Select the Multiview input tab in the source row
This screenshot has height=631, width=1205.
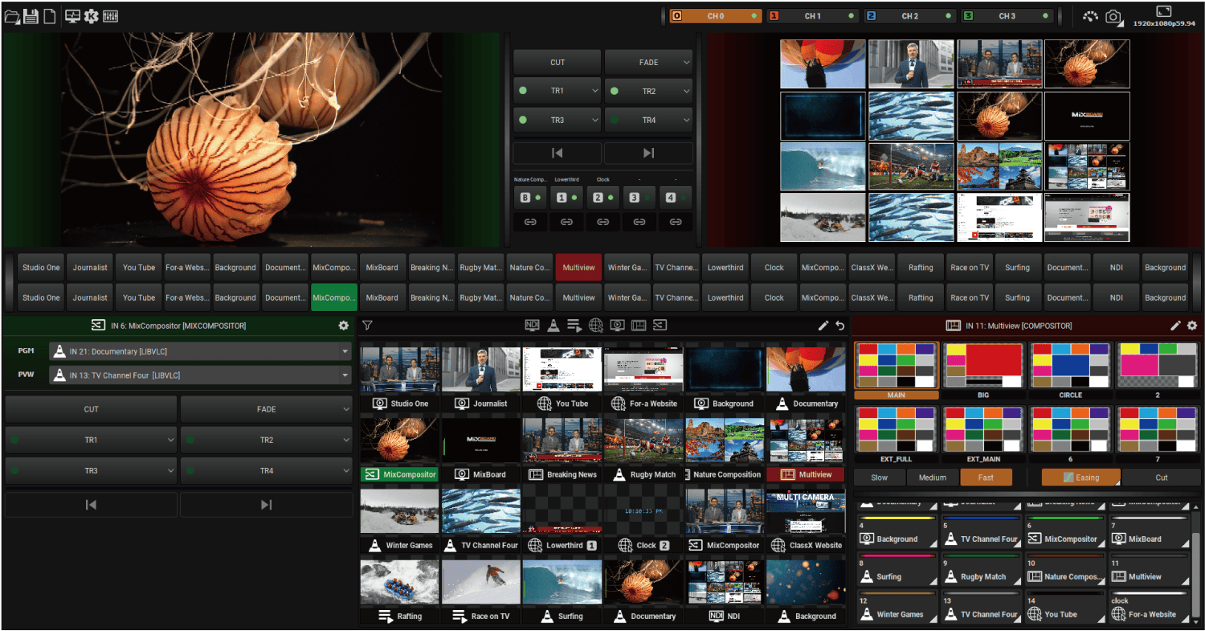tap(578, 266)
